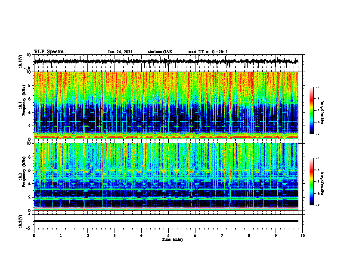Screen dimensions: 341x264
Task: Click the ch.1 color scale log(PSD) label
Action: coord(322,113)
